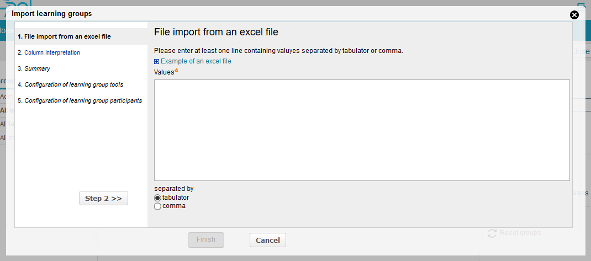Screen dimensions: 591x261
Task: Click the separated by label
Action: (x=173, y=188)
